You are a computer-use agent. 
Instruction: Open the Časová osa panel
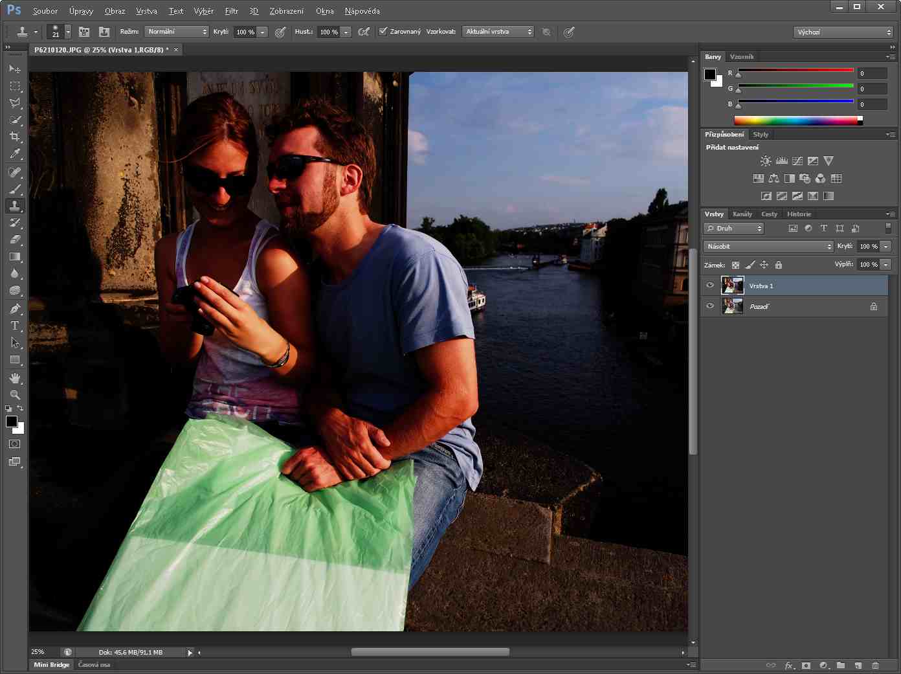94,665
